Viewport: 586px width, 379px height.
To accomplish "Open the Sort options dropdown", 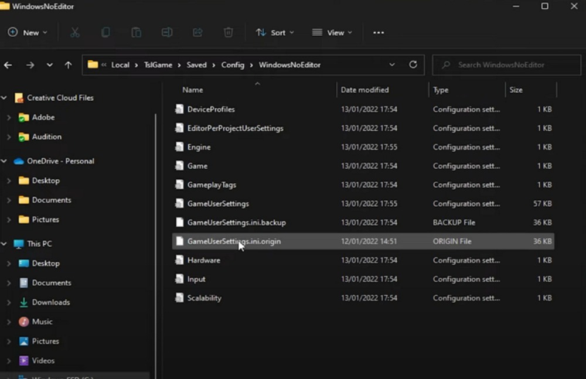I will pos(275,33).
